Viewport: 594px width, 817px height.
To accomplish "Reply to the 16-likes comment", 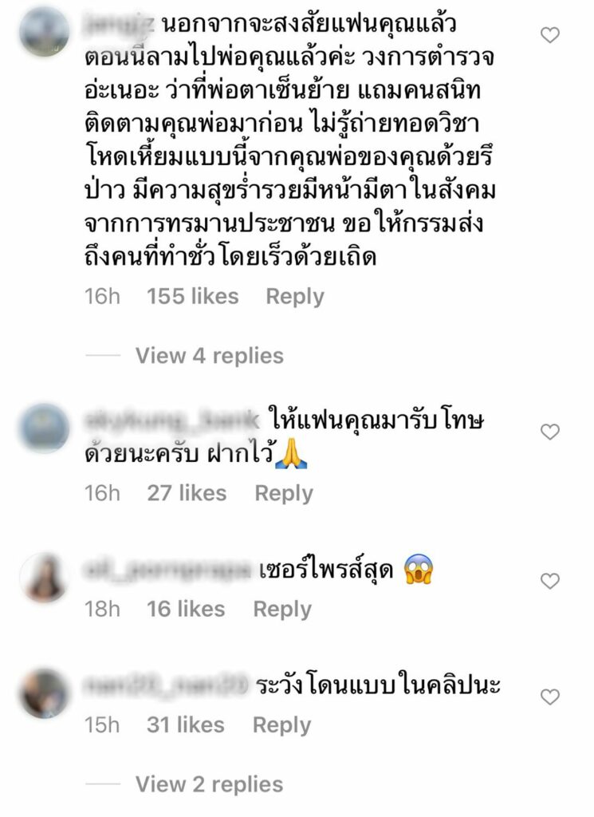I will pos(282,609).
